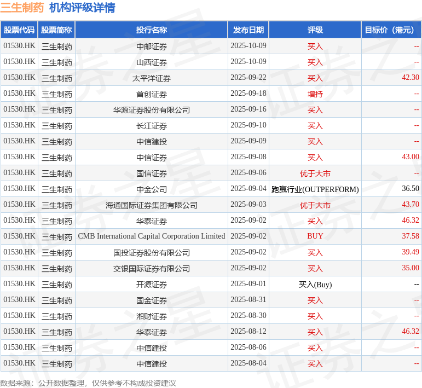
Task: Click the target price 36.50
Action: click(411, 189)
